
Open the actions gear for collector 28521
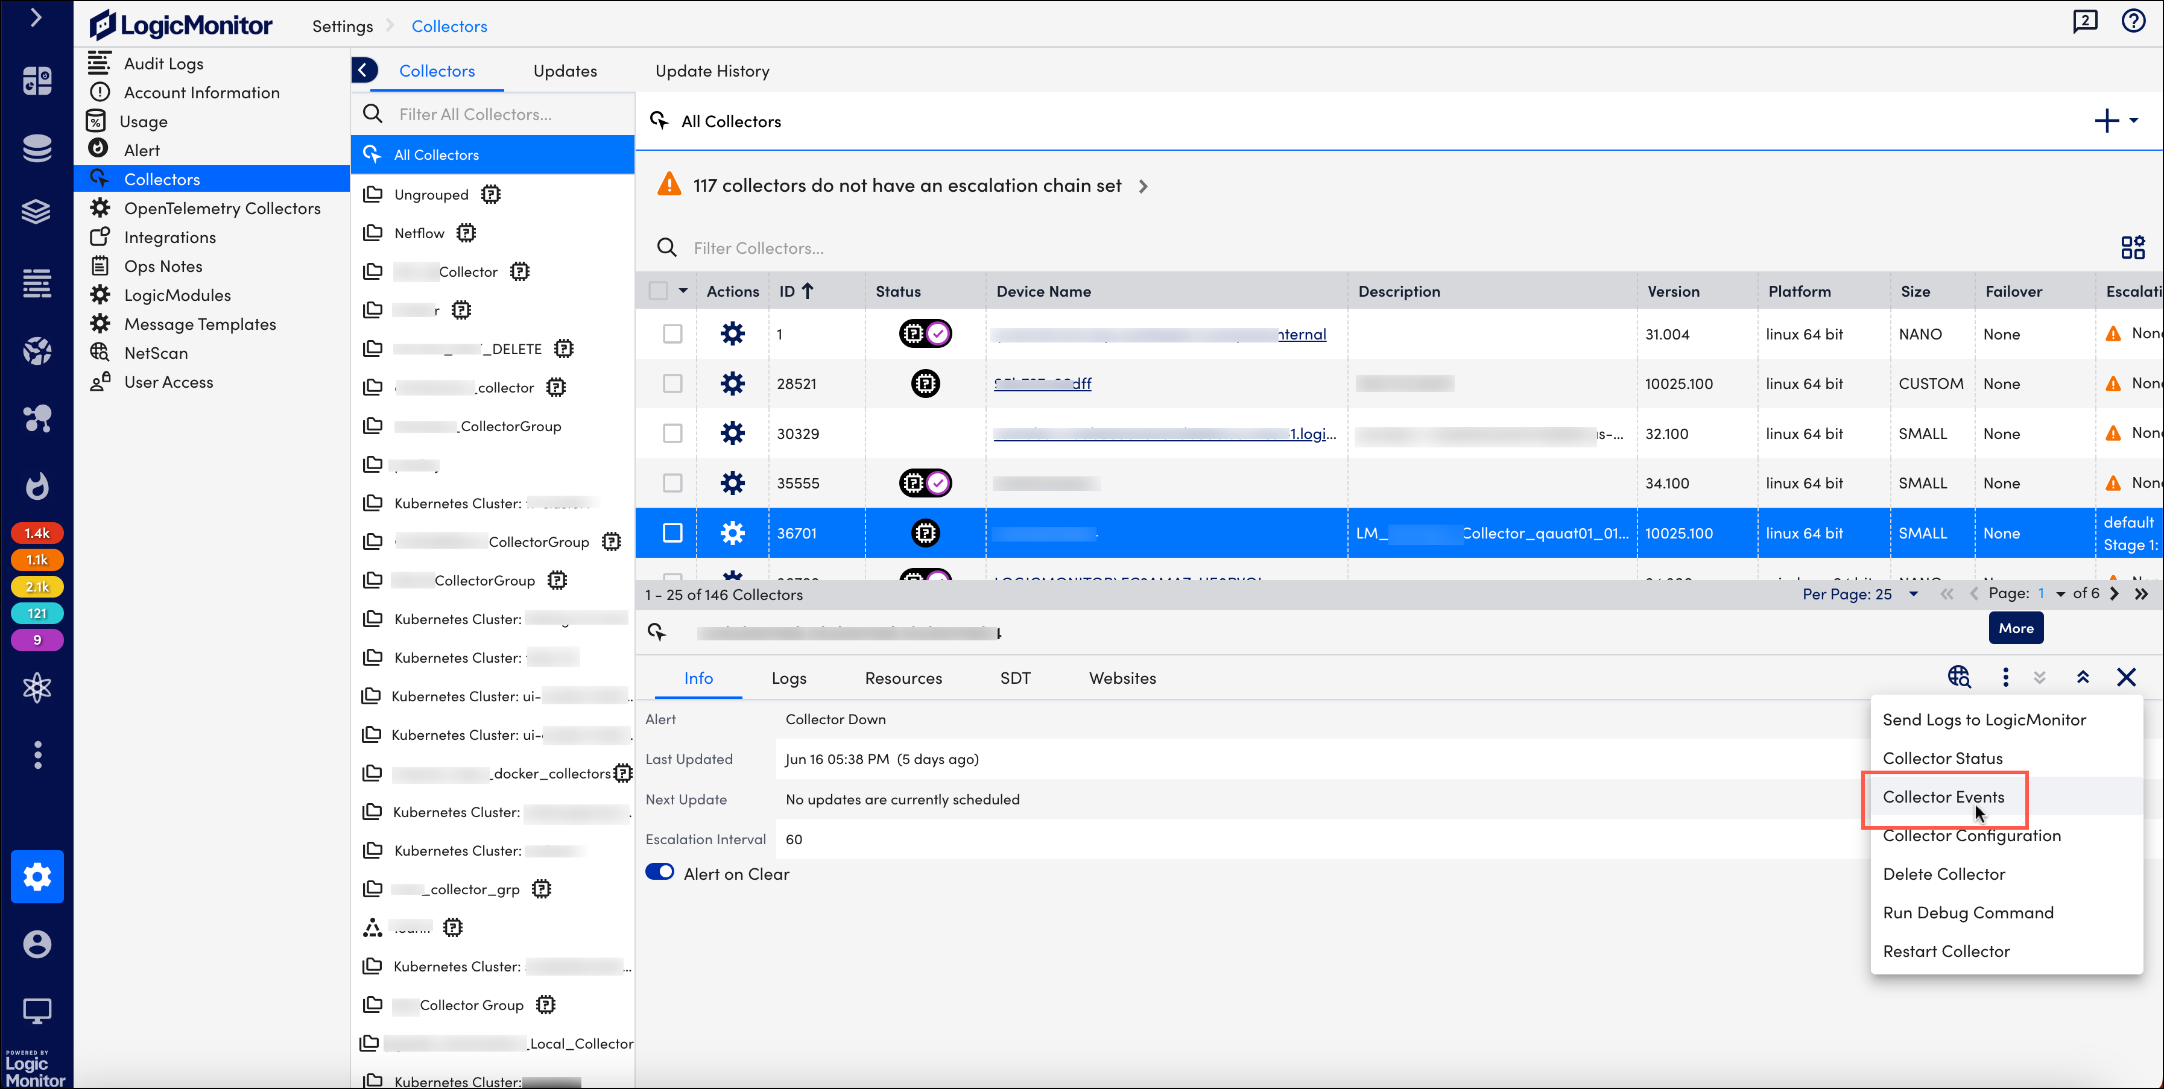[733, 384]
